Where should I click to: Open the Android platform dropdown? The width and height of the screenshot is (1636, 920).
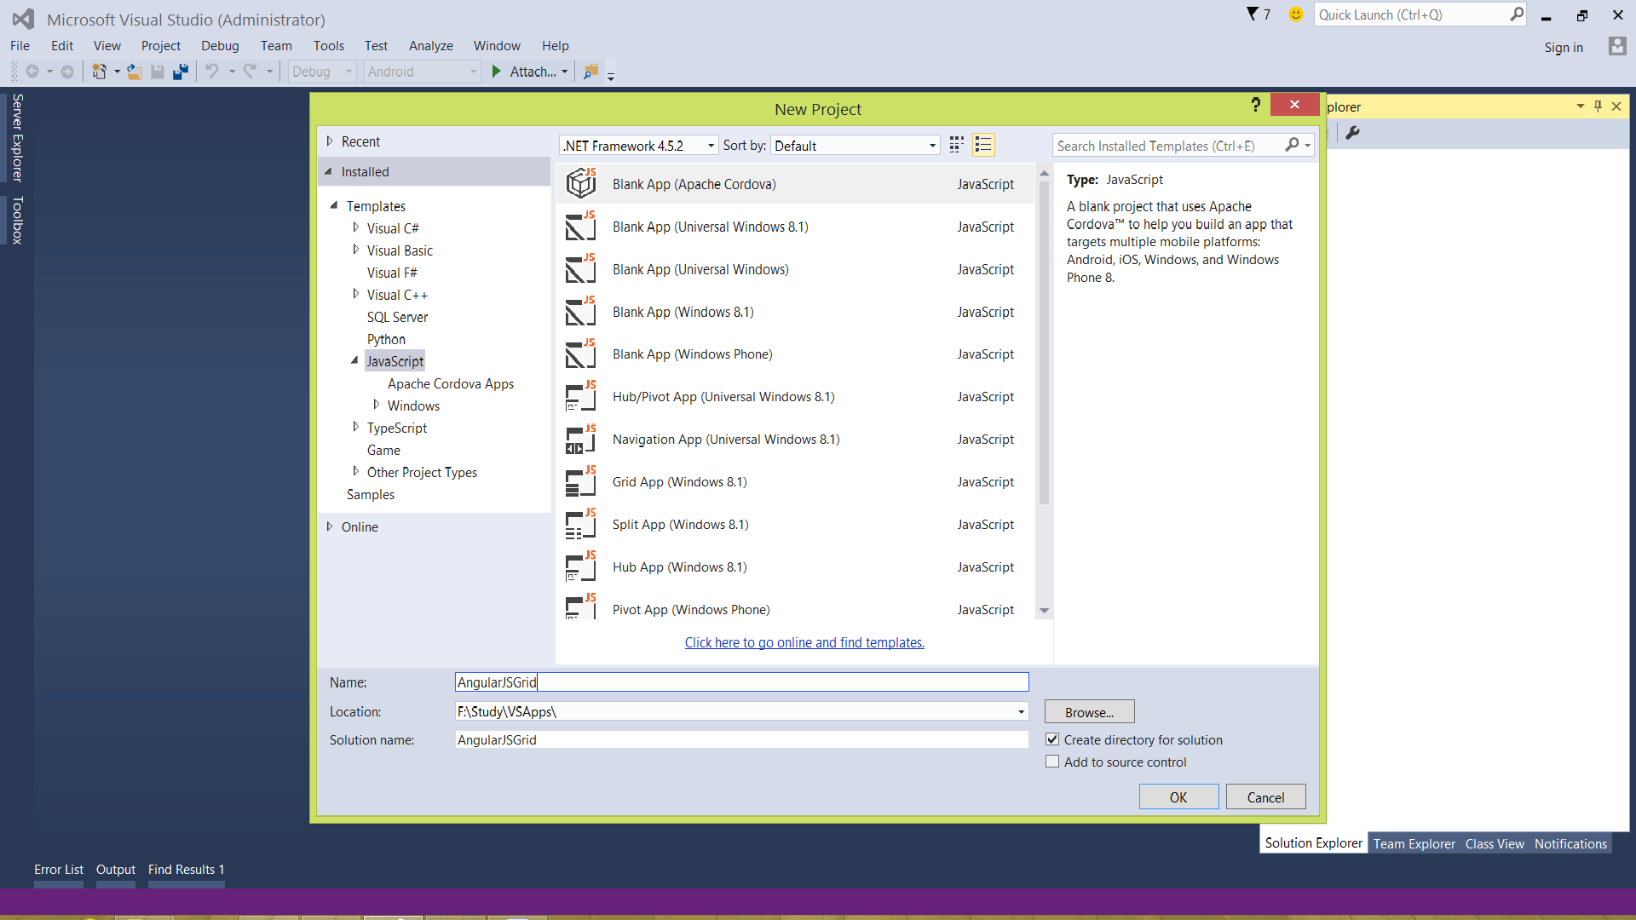click(x=423, y=72)
